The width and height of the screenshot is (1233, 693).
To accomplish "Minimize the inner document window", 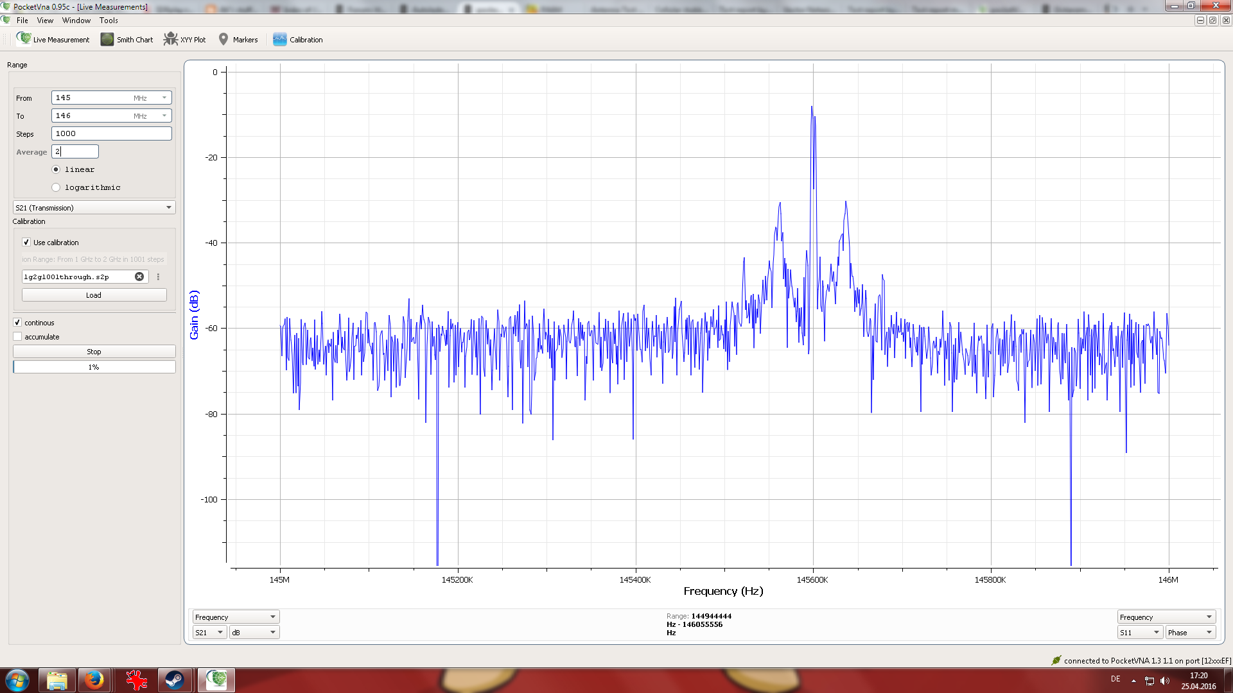I will (x=1200, y=21).
